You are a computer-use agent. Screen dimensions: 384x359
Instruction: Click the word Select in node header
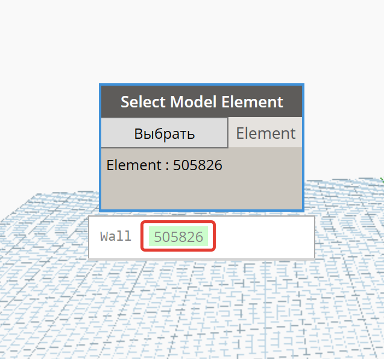pyautogui.click(x=143, y=101)
